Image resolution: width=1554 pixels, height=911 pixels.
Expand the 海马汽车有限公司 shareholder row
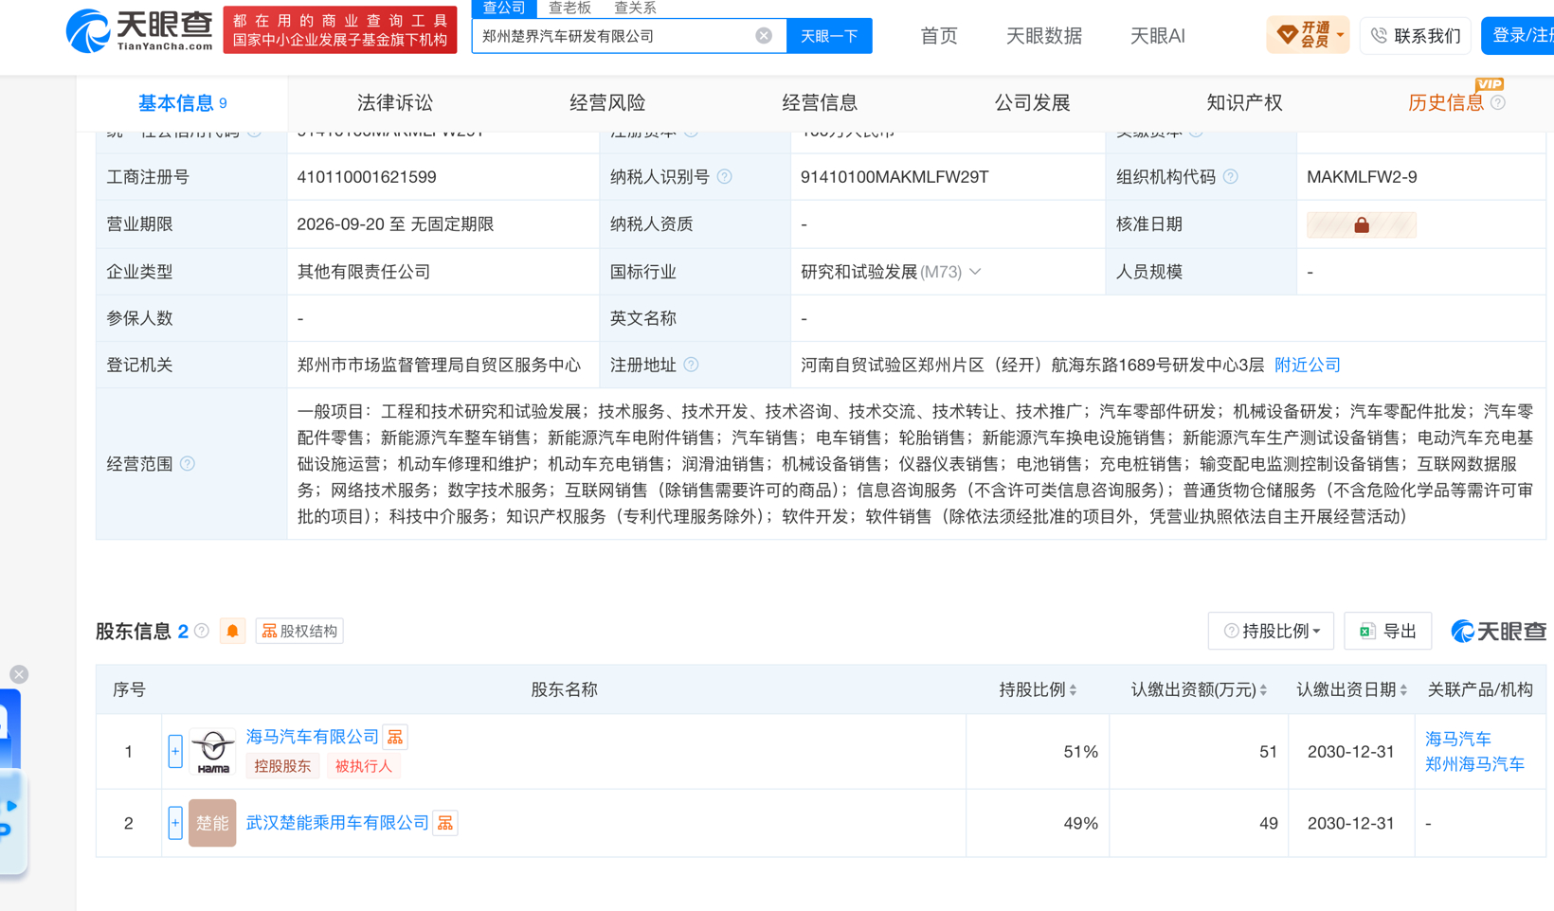click(x=175, y=752)
